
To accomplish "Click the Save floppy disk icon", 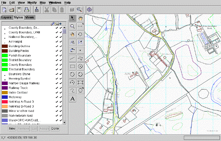I will [x=19, y=10].
